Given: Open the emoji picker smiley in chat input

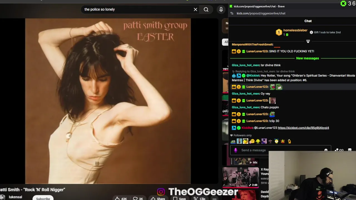Looking at the screenshot, I should (326, 150).
